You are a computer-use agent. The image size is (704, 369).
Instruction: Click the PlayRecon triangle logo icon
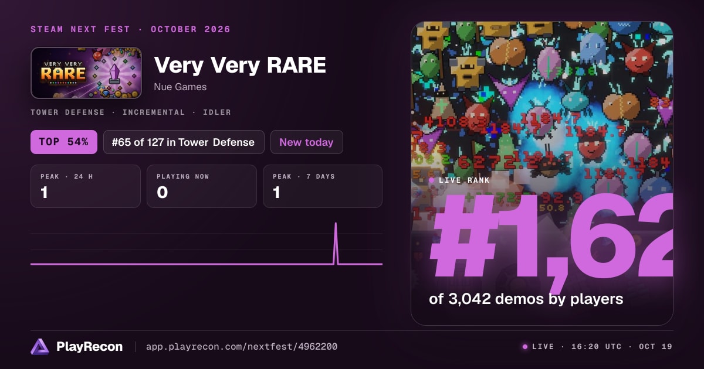pos(40,347)
